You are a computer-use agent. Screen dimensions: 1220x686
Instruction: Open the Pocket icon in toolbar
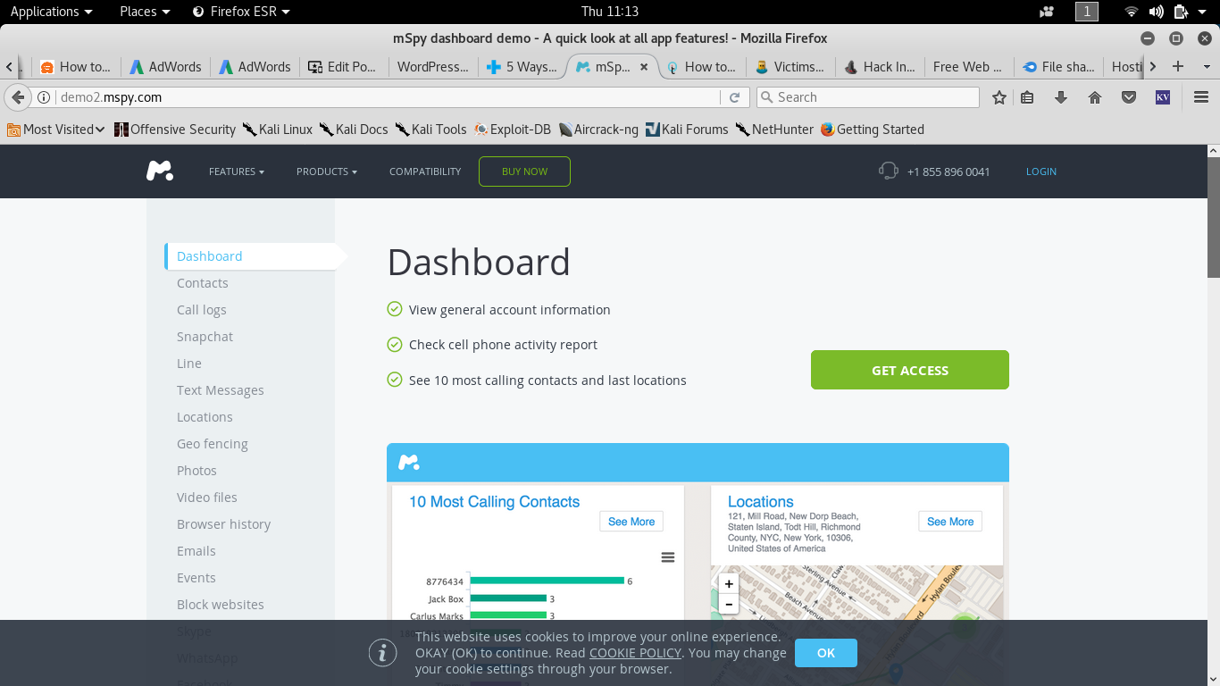[x=1129, y=97]
